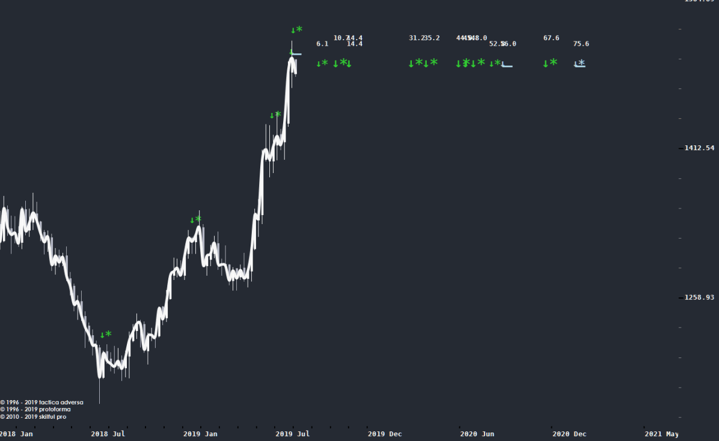Click the skilful pro copyright text
This screenshot has height=441, width=719.
click(33, 417)
